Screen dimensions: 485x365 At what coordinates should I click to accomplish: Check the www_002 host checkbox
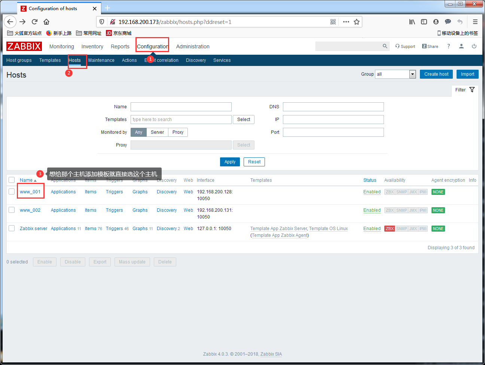[x=12, y=210]
